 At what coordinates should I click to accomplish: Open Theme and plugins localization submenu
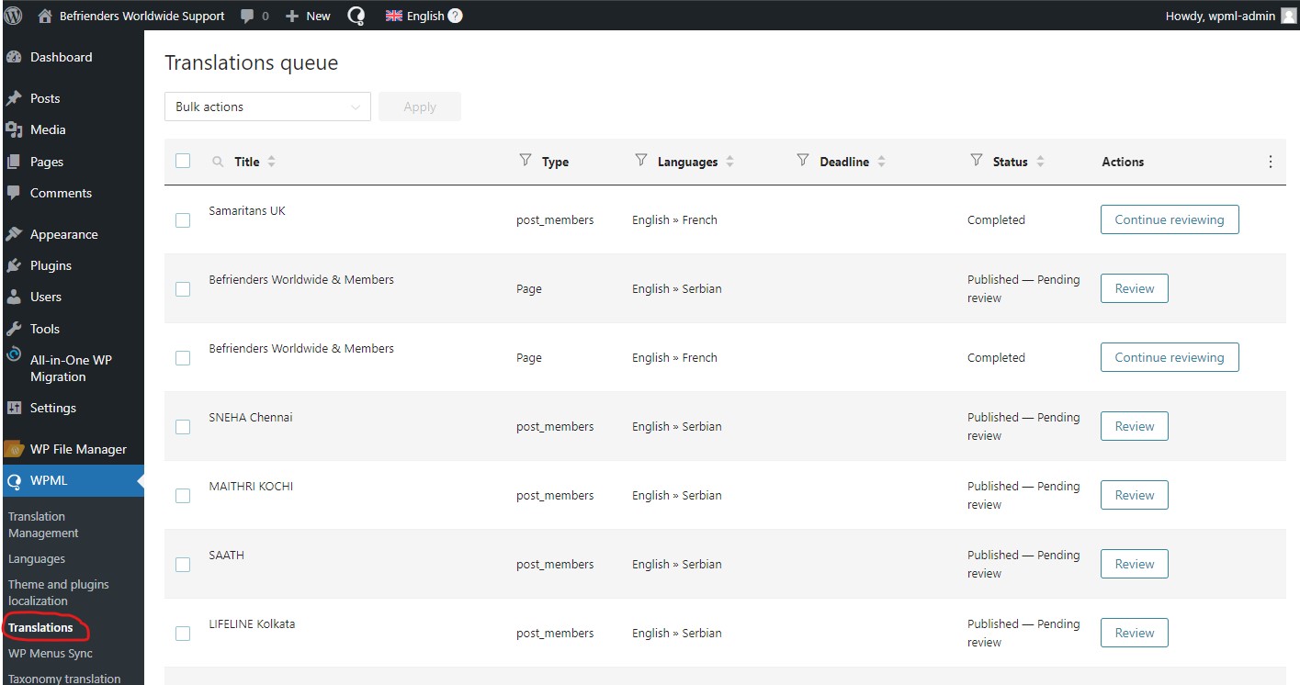click(58, 592)
